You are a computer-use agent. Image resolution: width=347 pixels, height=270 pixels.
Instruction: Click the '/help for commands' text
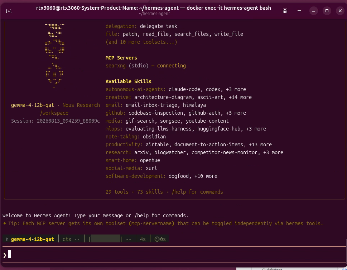[197, 192]
